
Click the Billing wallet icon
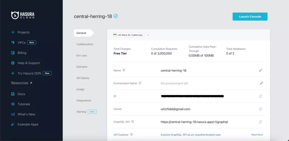[13, 53]
